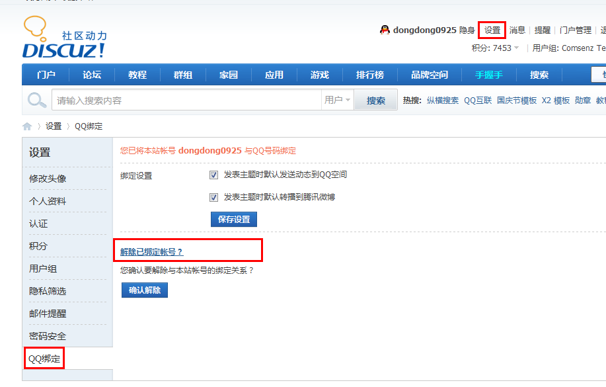Disable forwarding posts to 腾讯微博
Image resolution: width=606 pixels, height=387 pixels.
click(x=213, y=196)
